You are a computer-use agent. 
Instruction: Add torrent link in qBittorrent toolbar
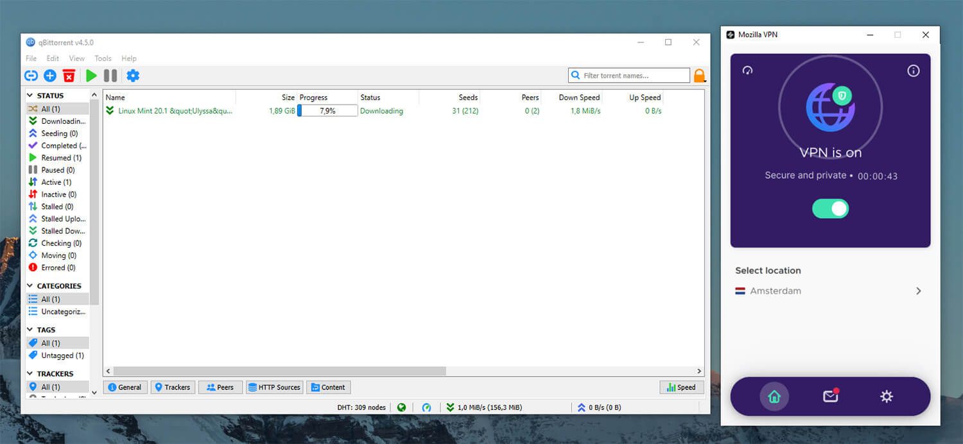(x=31, y=76)
